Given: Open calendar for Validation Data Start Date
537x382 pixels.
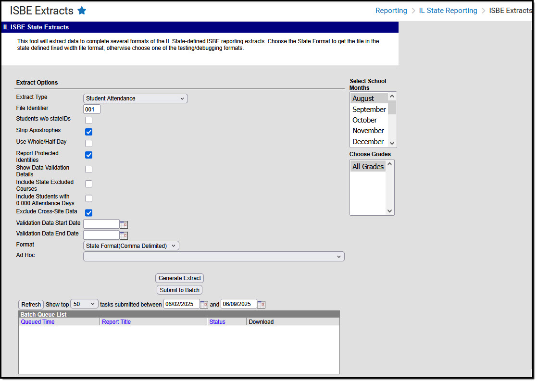Looking at the screenshot, I should coord(124,225).
